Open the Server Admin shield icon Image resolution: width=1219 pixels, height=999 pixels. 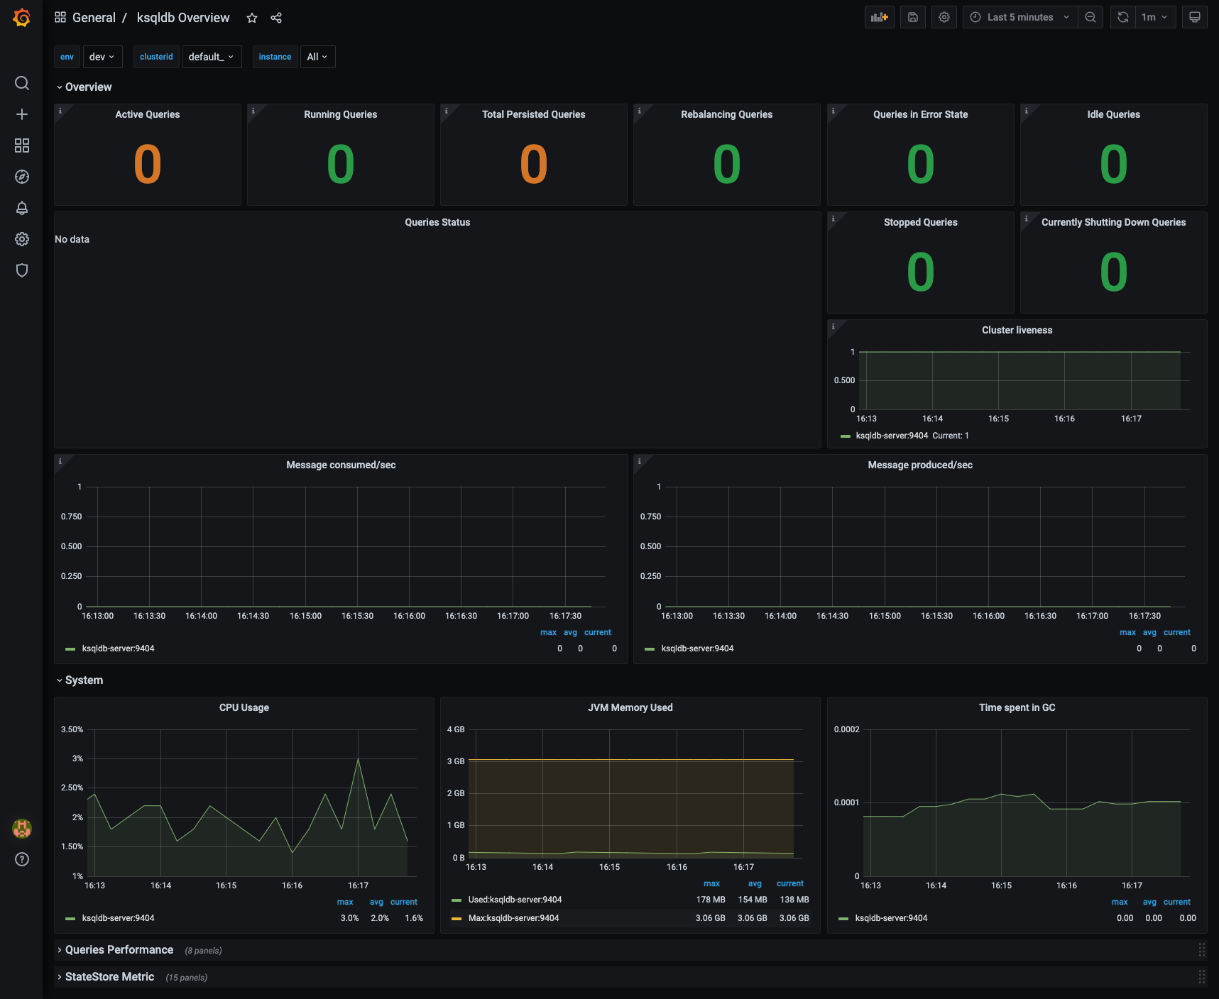pos(22,270)
